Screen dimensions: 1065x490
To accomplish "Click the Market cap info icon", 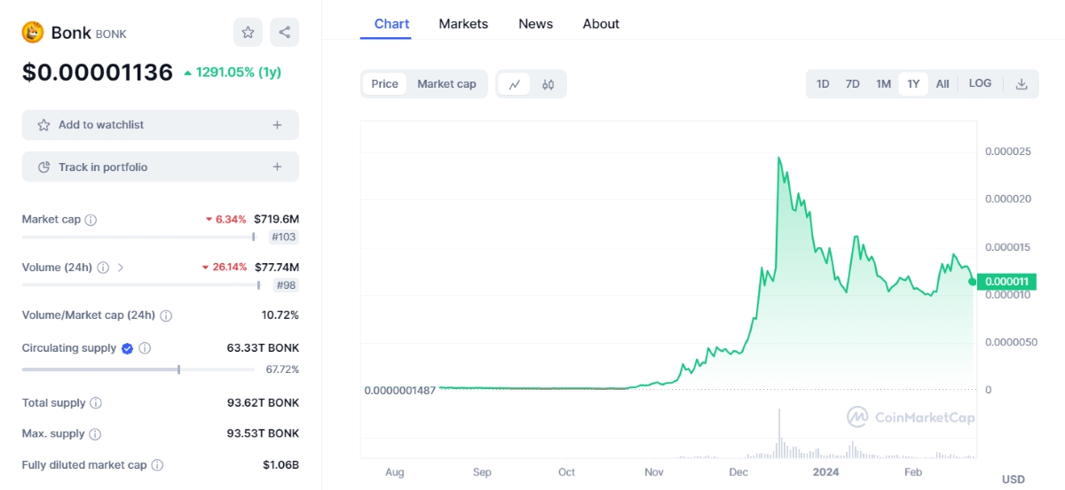I will point(91,220).
